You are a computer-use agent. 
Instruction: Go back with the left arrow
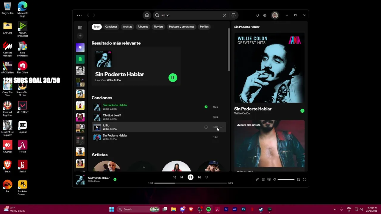coord(88,15)
